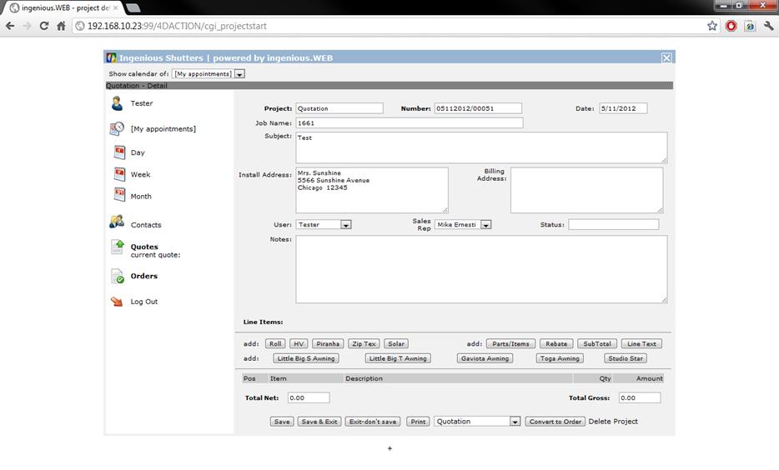
Task: Bookmark page with the star icon
Action: tap(712, 26)
